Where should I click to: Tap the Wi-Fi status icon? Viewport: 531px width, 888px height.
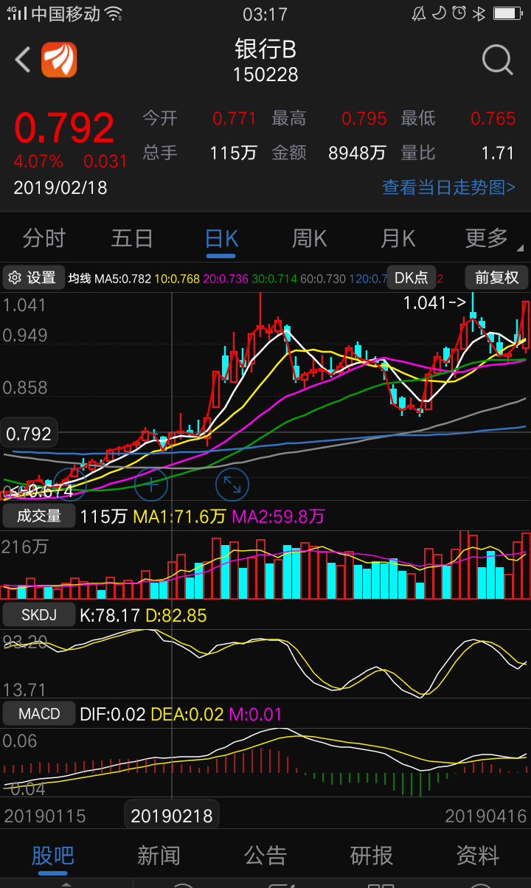pyautogui.click(x=114, y=13)
